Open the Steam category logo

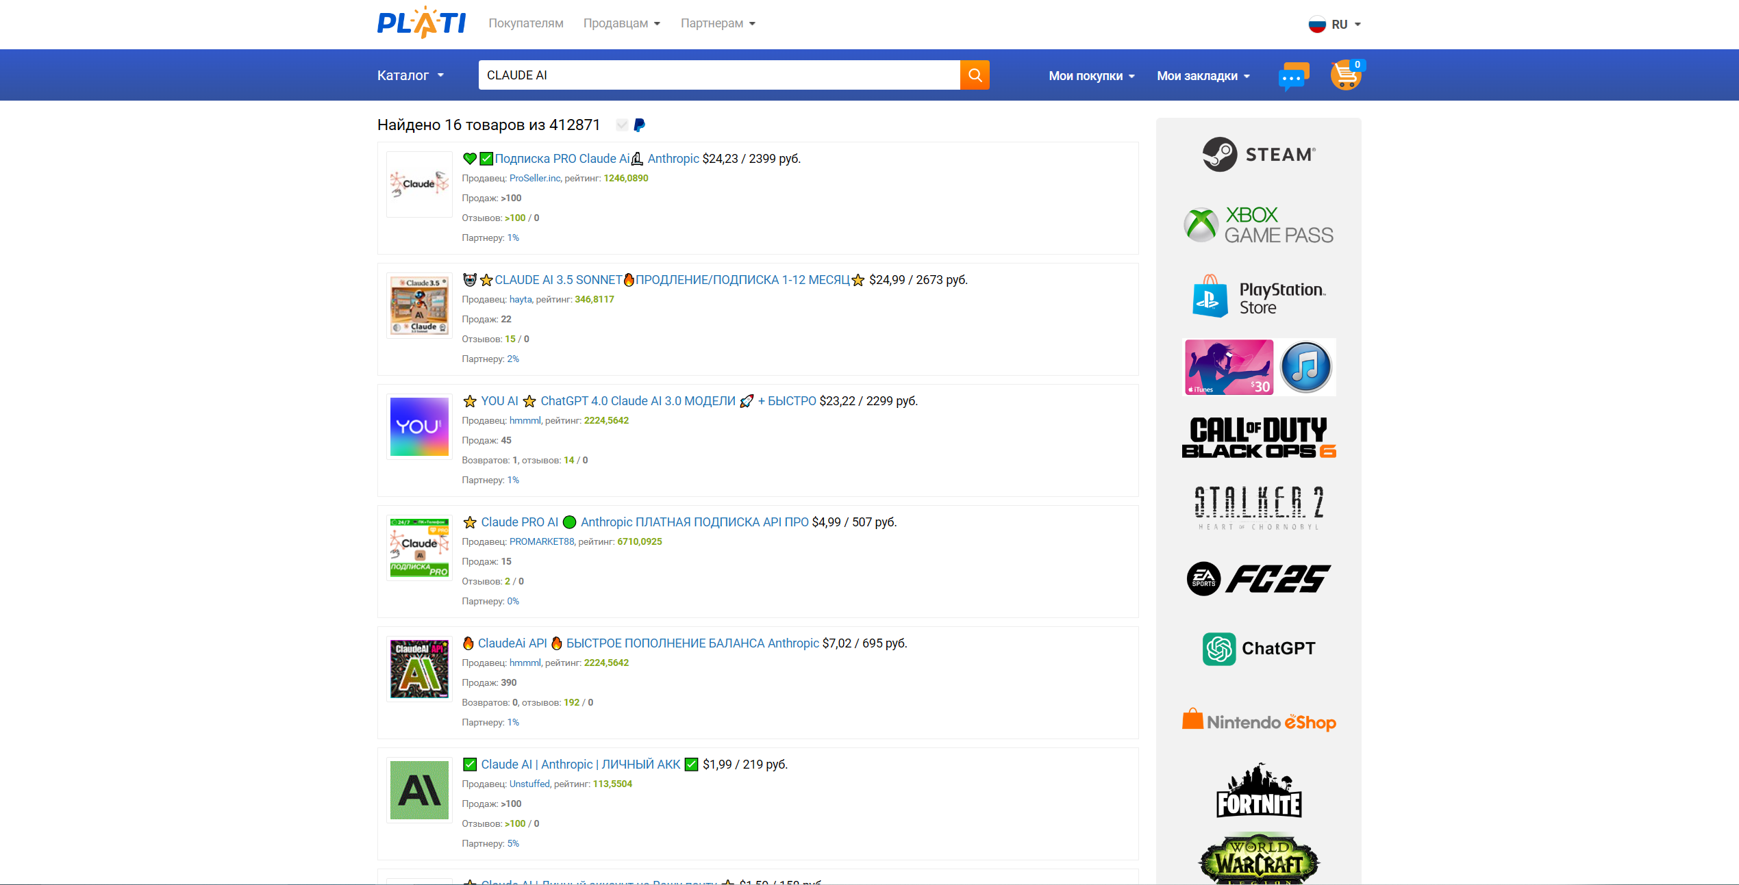[x=1259, y=154]
